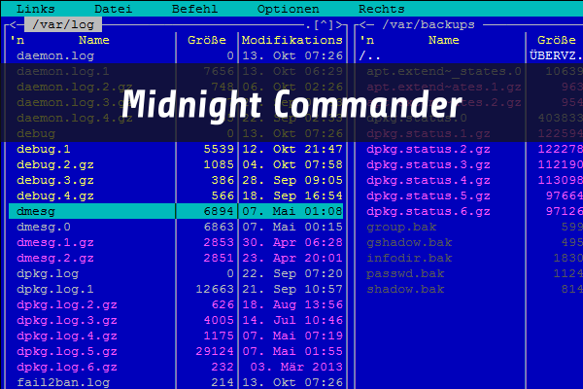Select shadow.bak file
This screenshot has height=389, width=583.
(x=405, y=289)
